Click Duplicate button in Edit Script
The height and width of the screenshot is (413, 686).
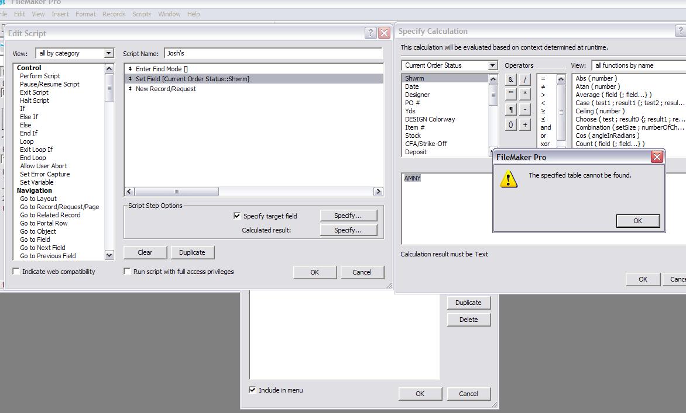coord(192,252)
